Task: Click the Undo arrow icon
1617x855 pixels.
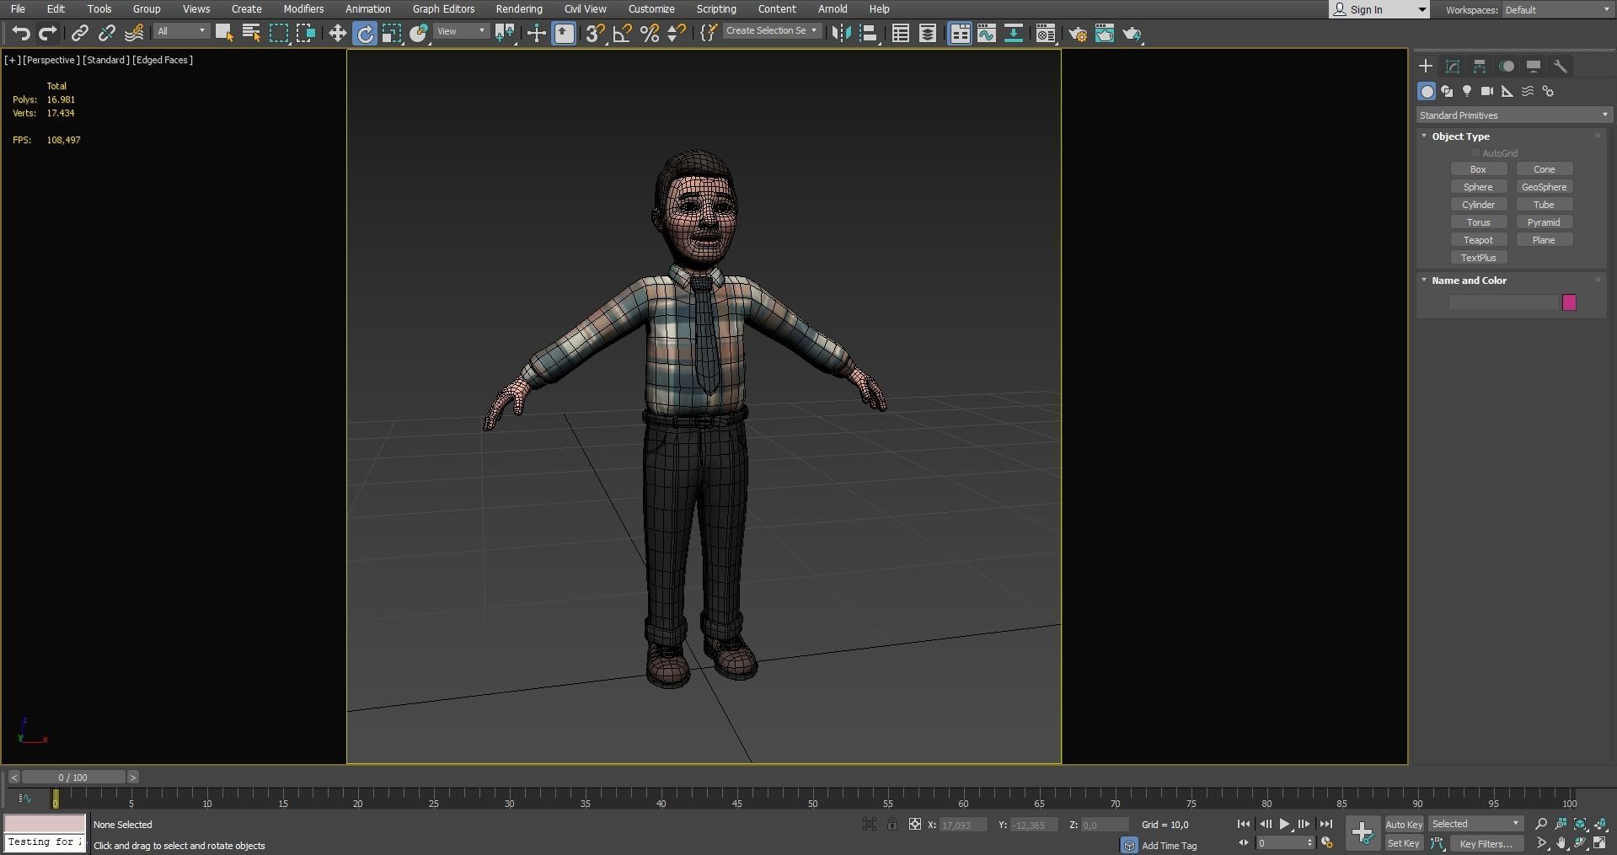Action: tap(21, 33)
